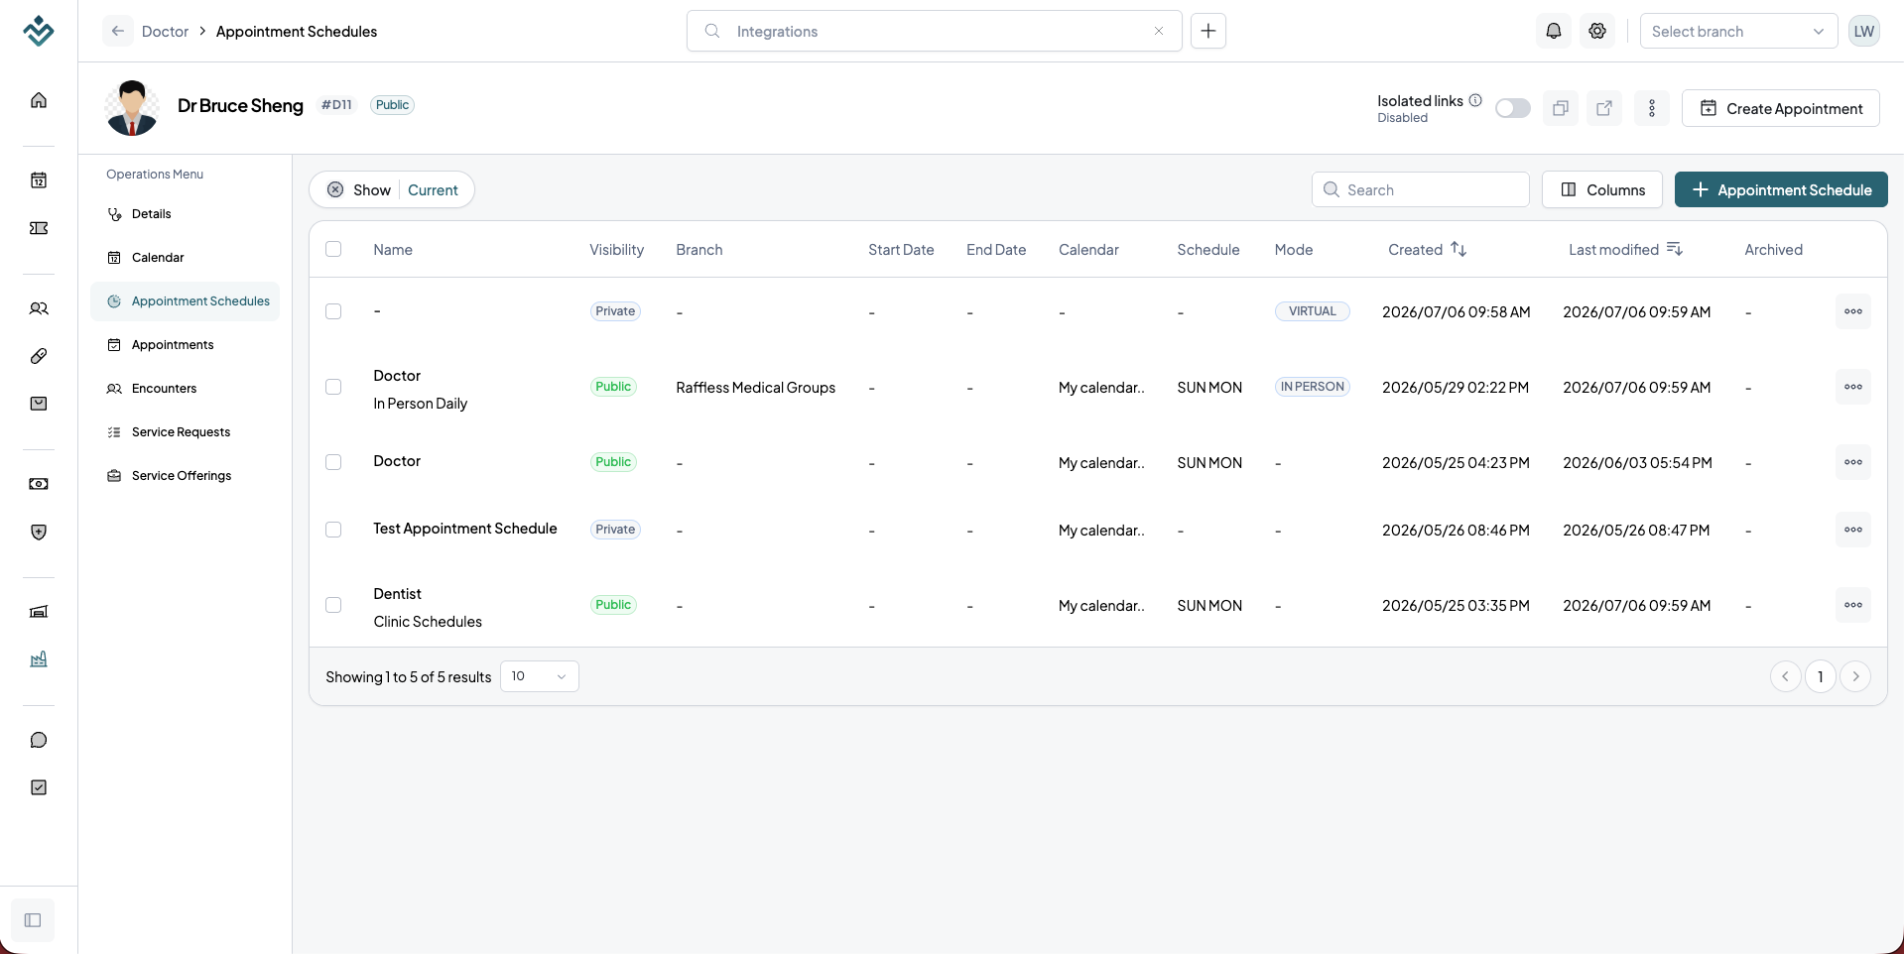Open the chat bubble icon in the sidebar

[x=39, y=740]
